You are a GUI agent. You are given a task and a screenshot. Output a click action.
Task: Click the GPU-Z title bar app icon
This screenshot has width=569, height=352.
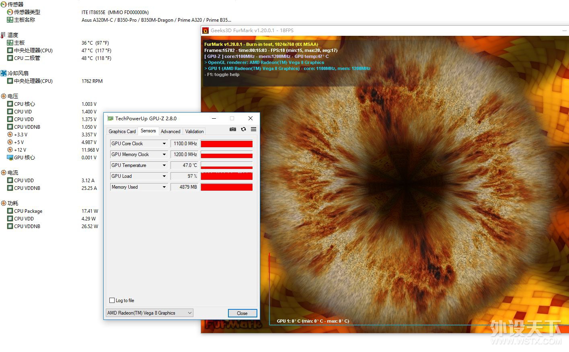coord(110,119)
